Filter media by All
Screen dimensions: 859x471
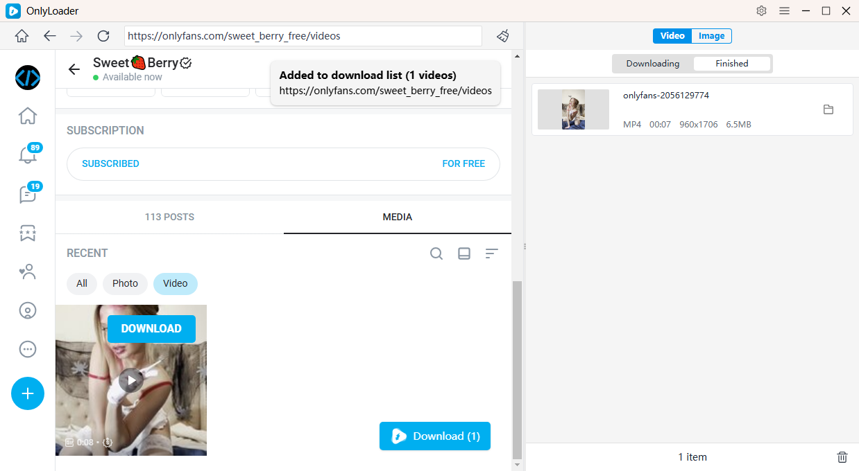pyautogui.click(x=82, y=283)
